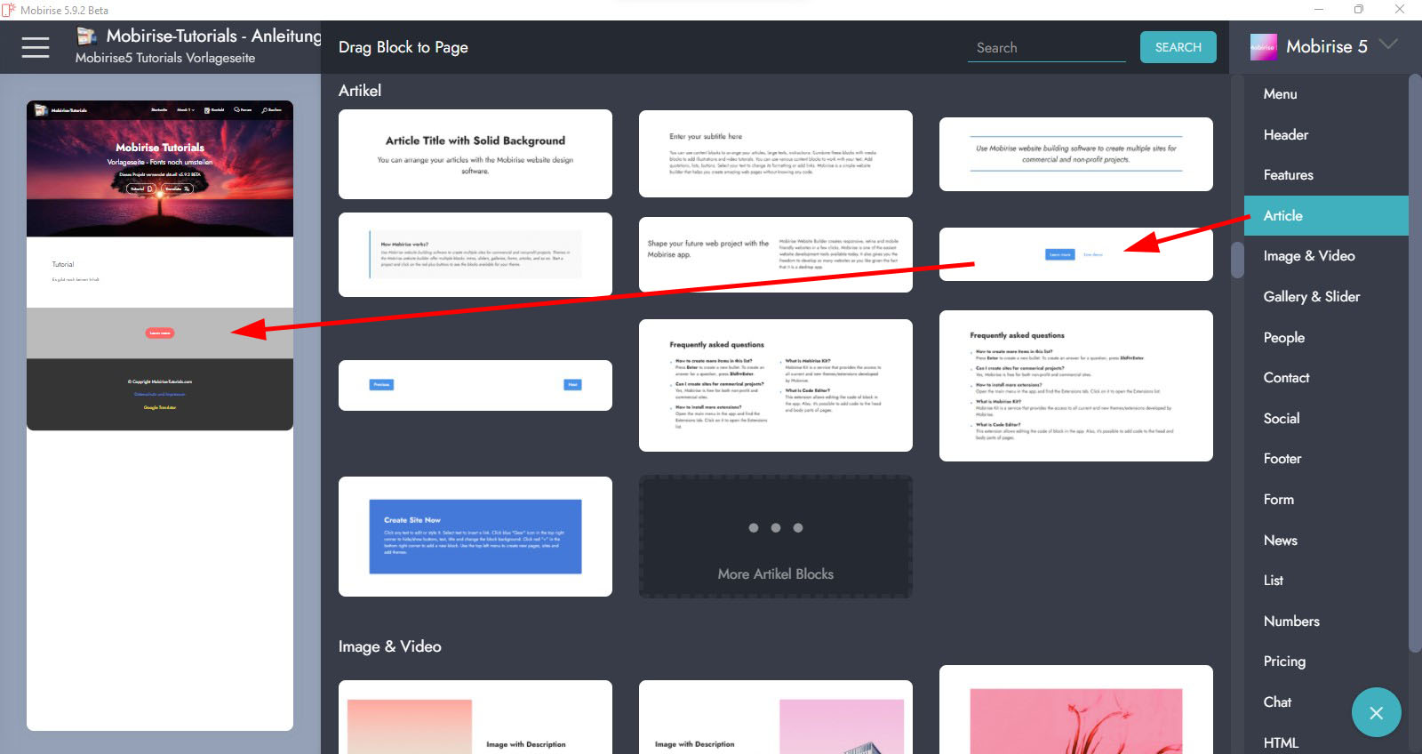Viewport: 1422px width, 754px height.
Task: Pick the 'Use Mobirise website building software' quote block
Action: [1076, 154]
